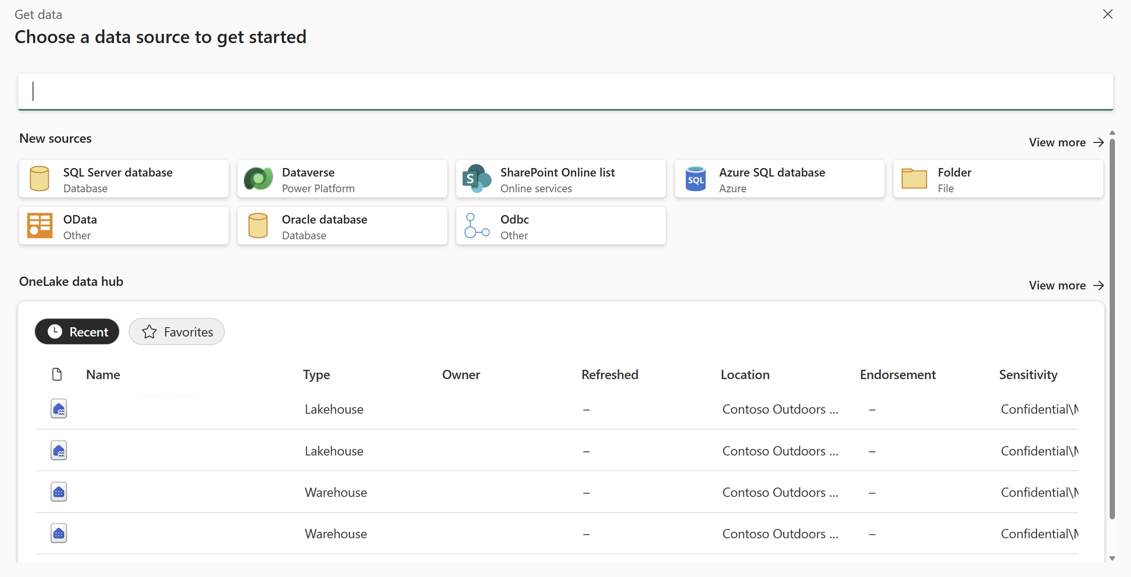Open View more for New sources
This screenshot has width=1131, height=577.
[x=1066, y=143]
